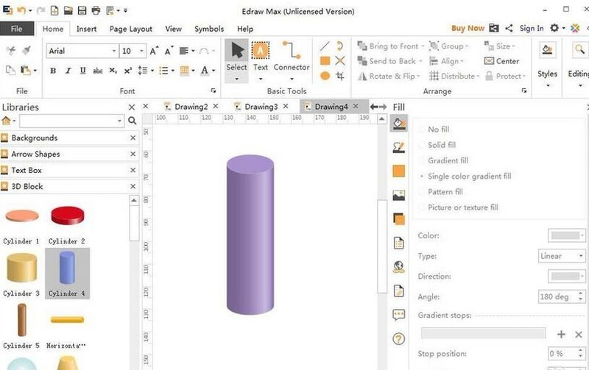Image resolution: width=589 pixels, height=370 pixels.
Task: Click the Buy Now link
Action: coord(468,28)
